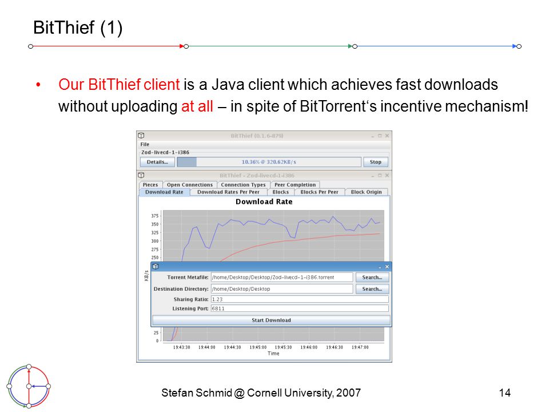The image size is (549, 412).
Task: Open the Connection Types tab
Action: click(x=243, y=185)
